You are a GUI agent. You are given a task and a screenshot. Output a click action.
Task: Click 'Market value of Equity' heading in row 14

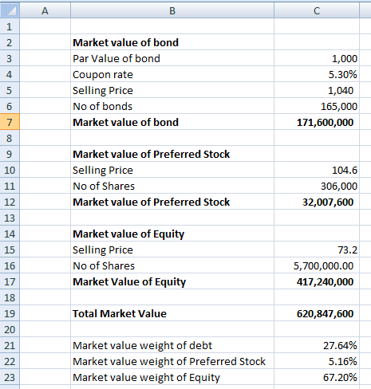(x=172, y=234)
